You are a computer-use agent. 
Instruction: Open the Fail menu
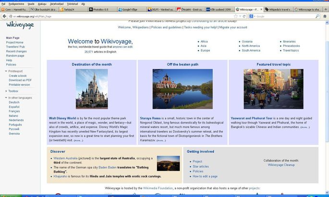[x=3, y=4]
